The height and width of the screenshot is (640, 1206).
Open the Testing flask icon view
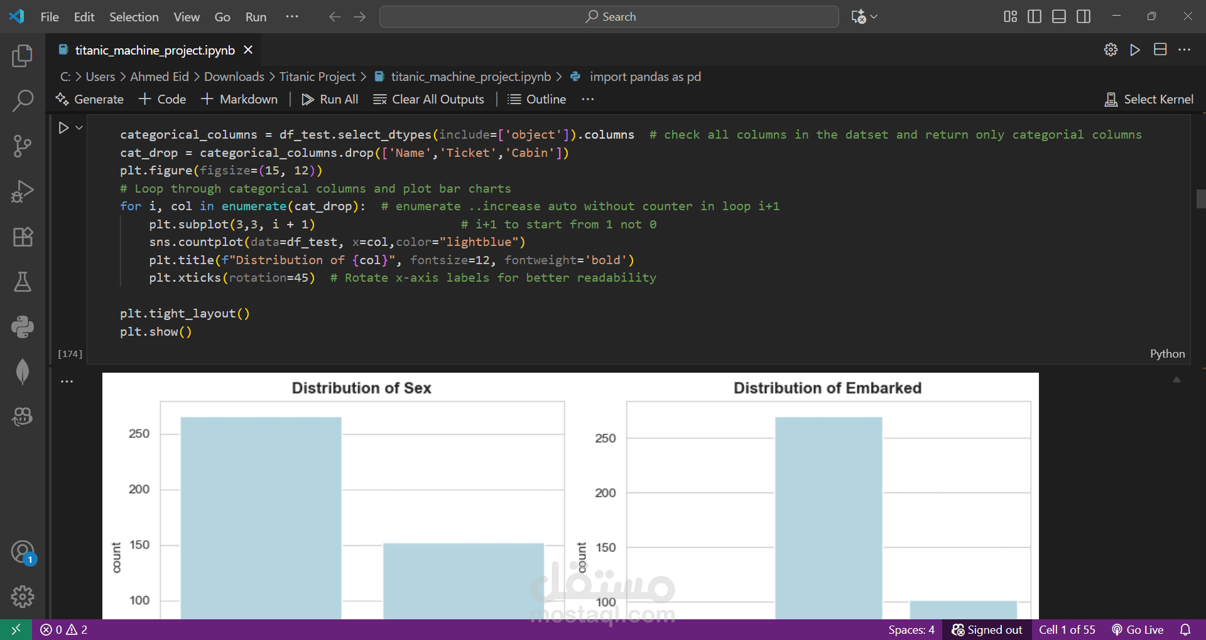pyautogui.click(x=23, y=282)
